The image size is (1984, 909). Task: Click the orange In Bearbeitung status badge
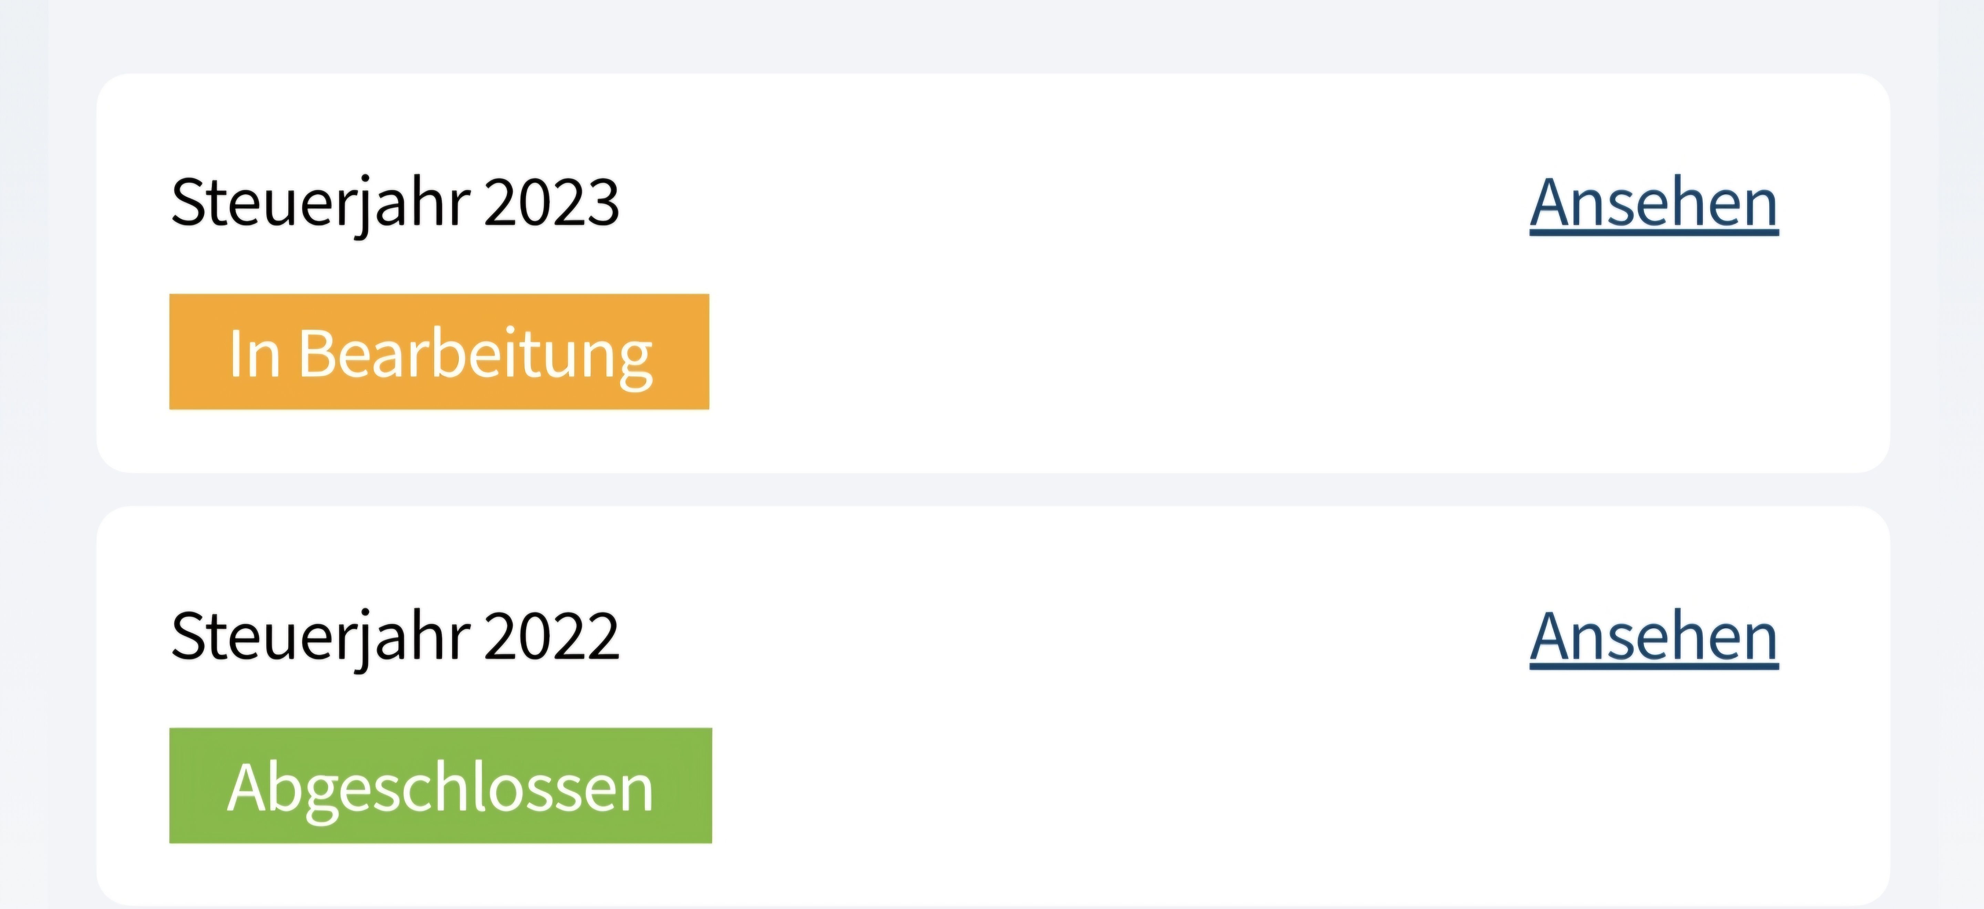coord(439,352)
